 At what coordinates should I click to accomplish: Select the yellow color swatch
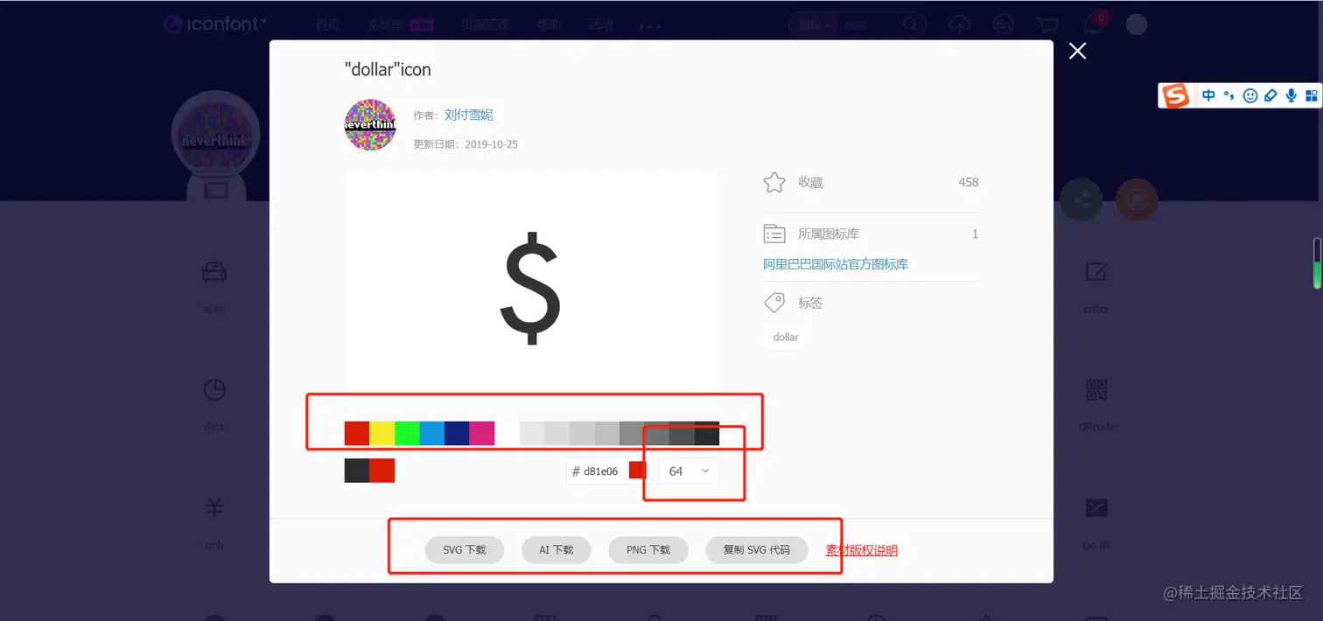pyautogui.click(x=382, y=432)
